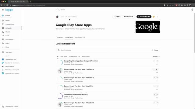This screenshot has height=109, width=195.
Task: Click the gold medal icon beside Download
Action: tap(154, 17)
